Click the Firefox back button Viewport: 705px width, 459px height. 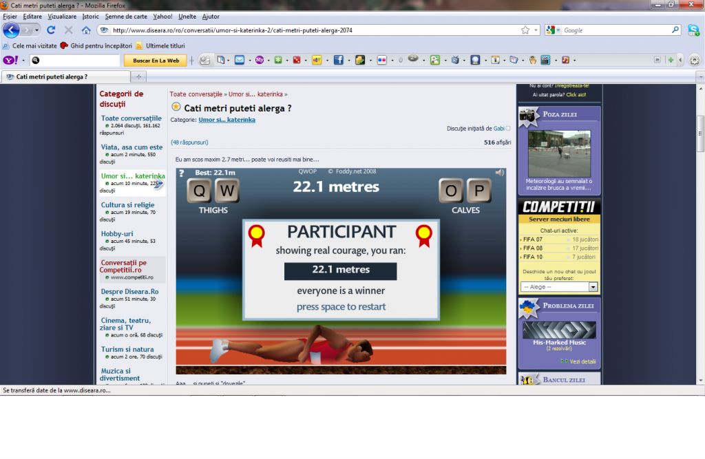(11, 30)
